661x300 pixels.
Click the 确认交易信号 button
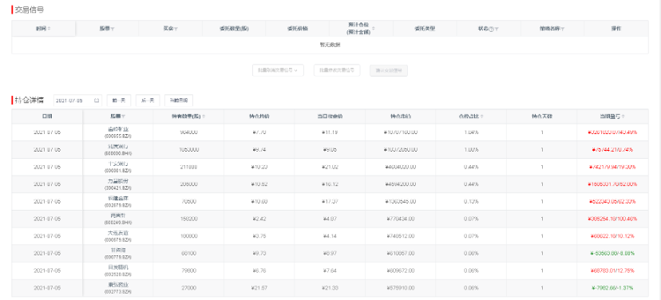click(389, 70)
